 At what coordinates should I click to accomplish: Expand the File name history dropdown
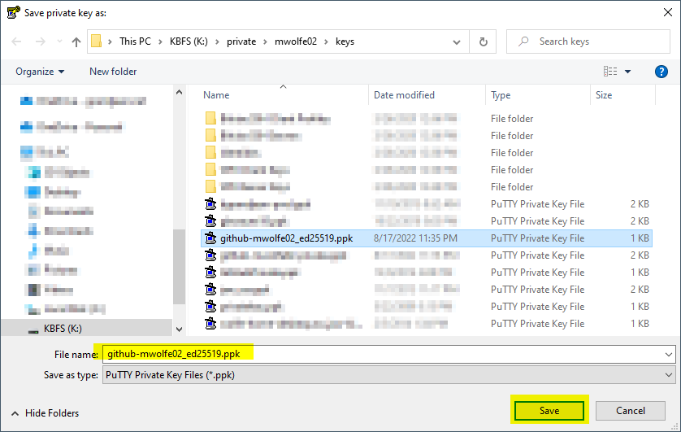click(x=669, y=355)
